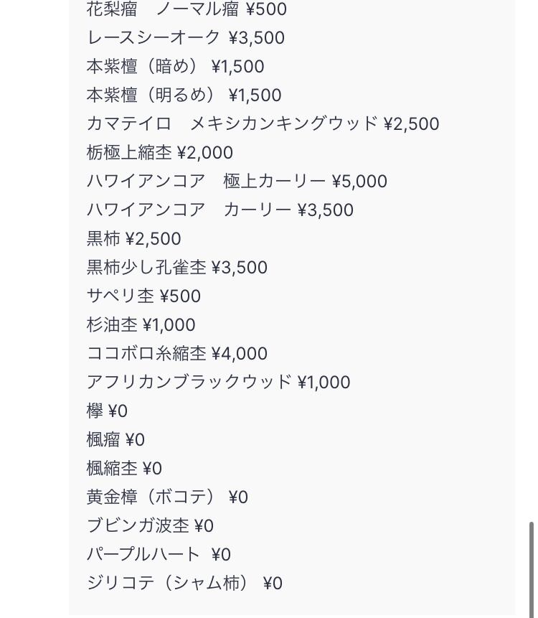Select 花梨瘤 ノーマル瘤 ¥500 option

[x=187, y=9]
